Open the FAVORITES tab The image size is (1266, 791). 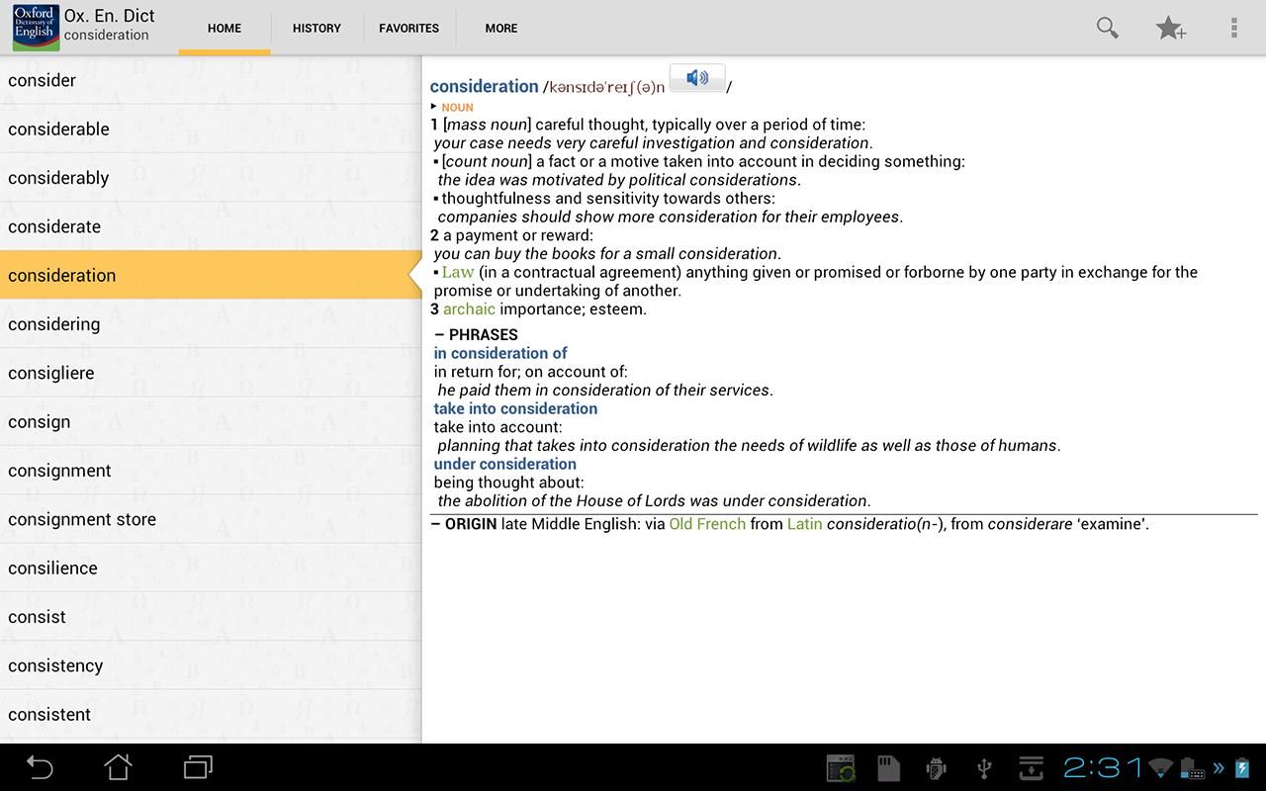pos(408,28)
